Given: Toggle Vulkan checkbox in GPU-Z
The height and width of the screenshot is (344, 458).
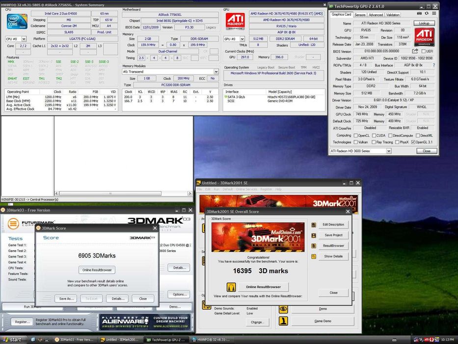Looking at the screenshot, I should coord(355,142).
